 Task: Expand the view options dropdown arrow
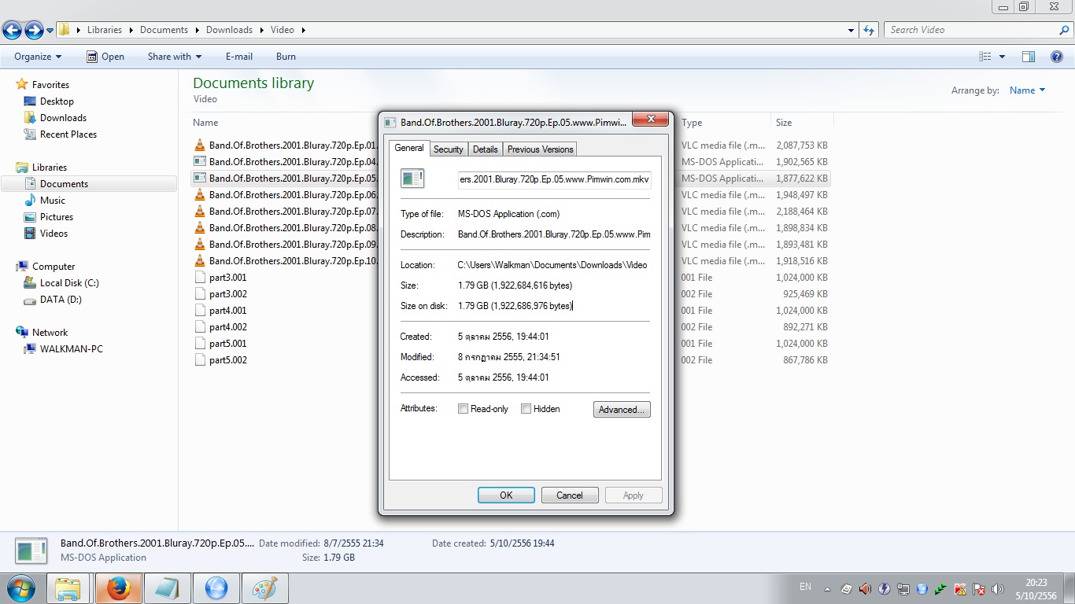(1002, 57)
